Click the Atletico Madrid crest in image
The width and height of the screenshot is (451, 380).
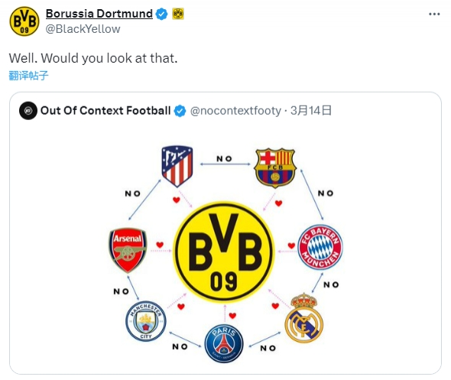177,166
